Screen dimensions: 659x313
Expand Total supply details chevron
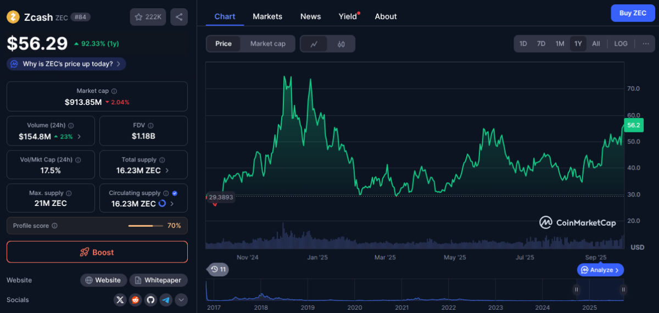point(167,171)
